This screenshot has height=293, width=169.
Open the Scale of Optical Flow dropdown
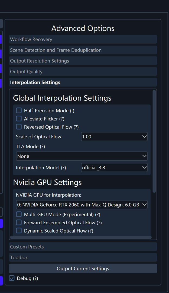[114, 136]
